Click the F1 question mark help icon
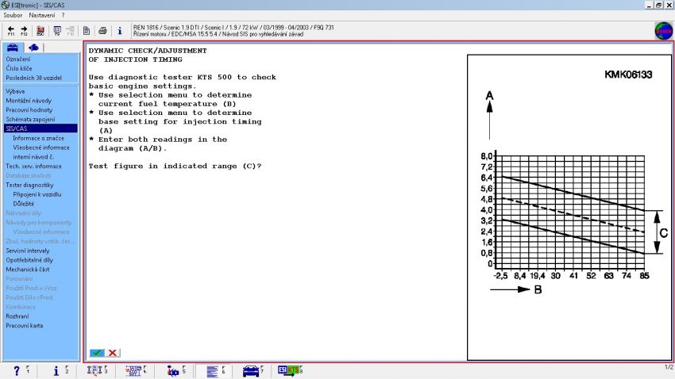 point(17,370)
